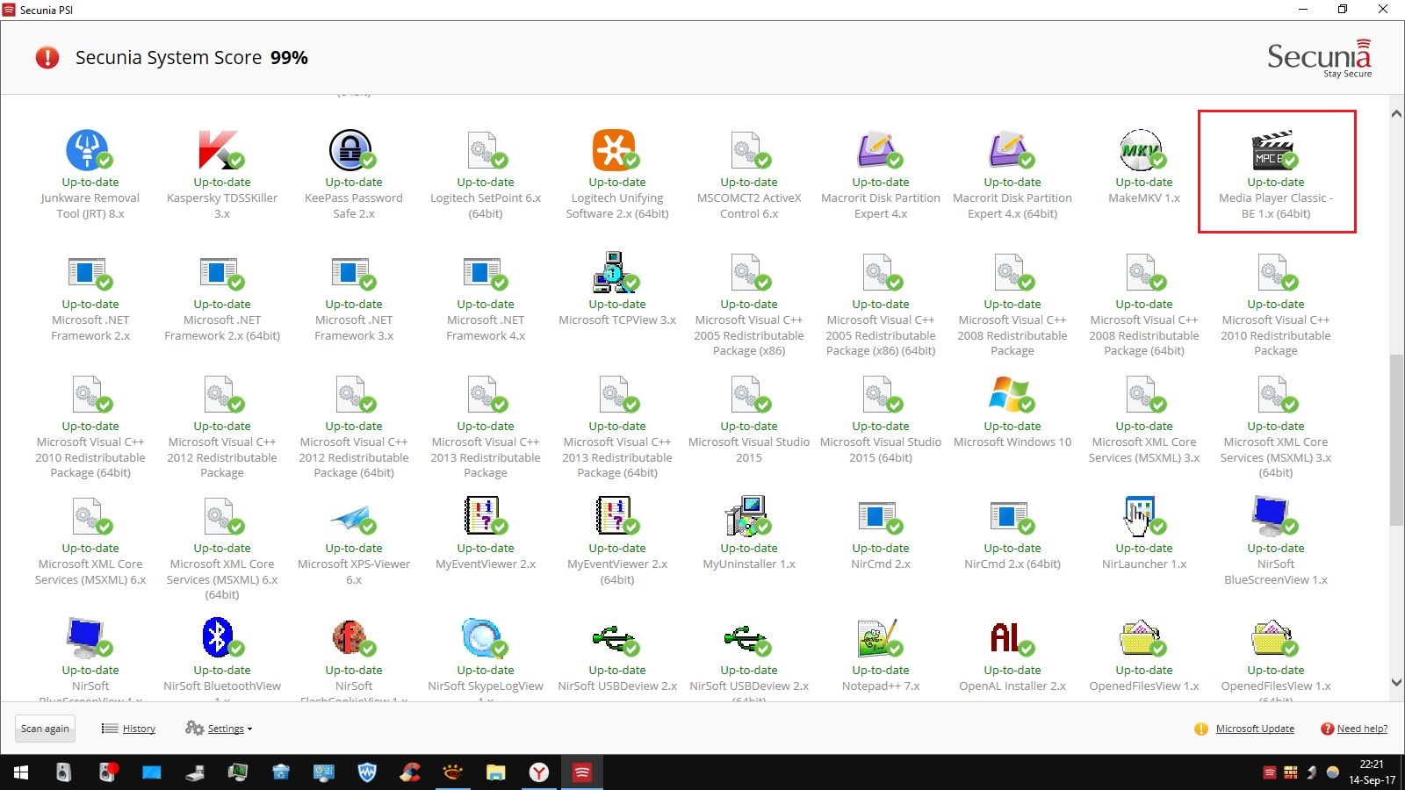The height and width of the screenshot is (790, 1405).
Task: Click the Logitech Unifying Software icon
Action: tap(614, 149)
